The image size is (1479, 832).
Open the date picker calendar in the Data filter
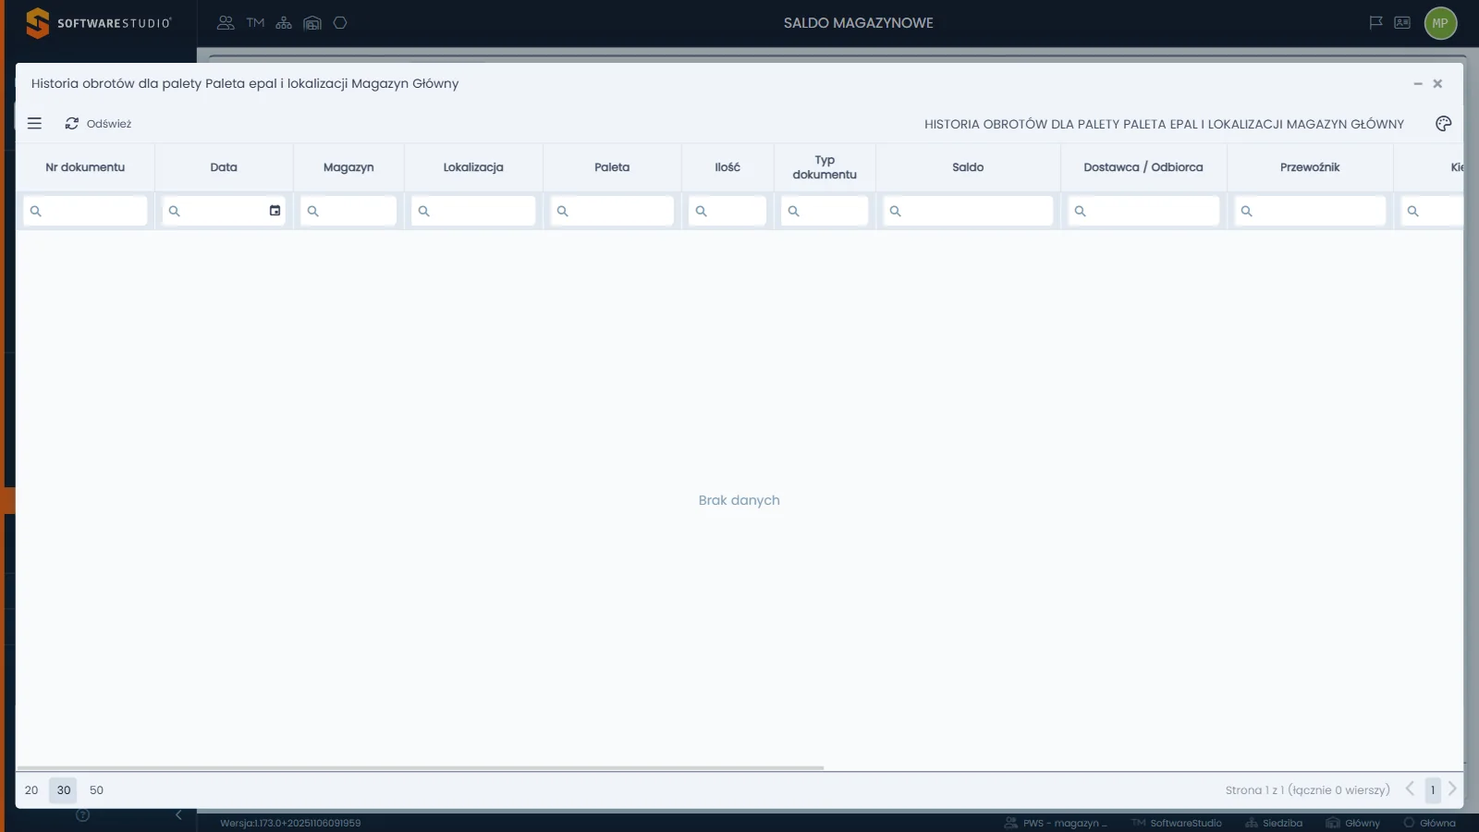coord(275,211)
